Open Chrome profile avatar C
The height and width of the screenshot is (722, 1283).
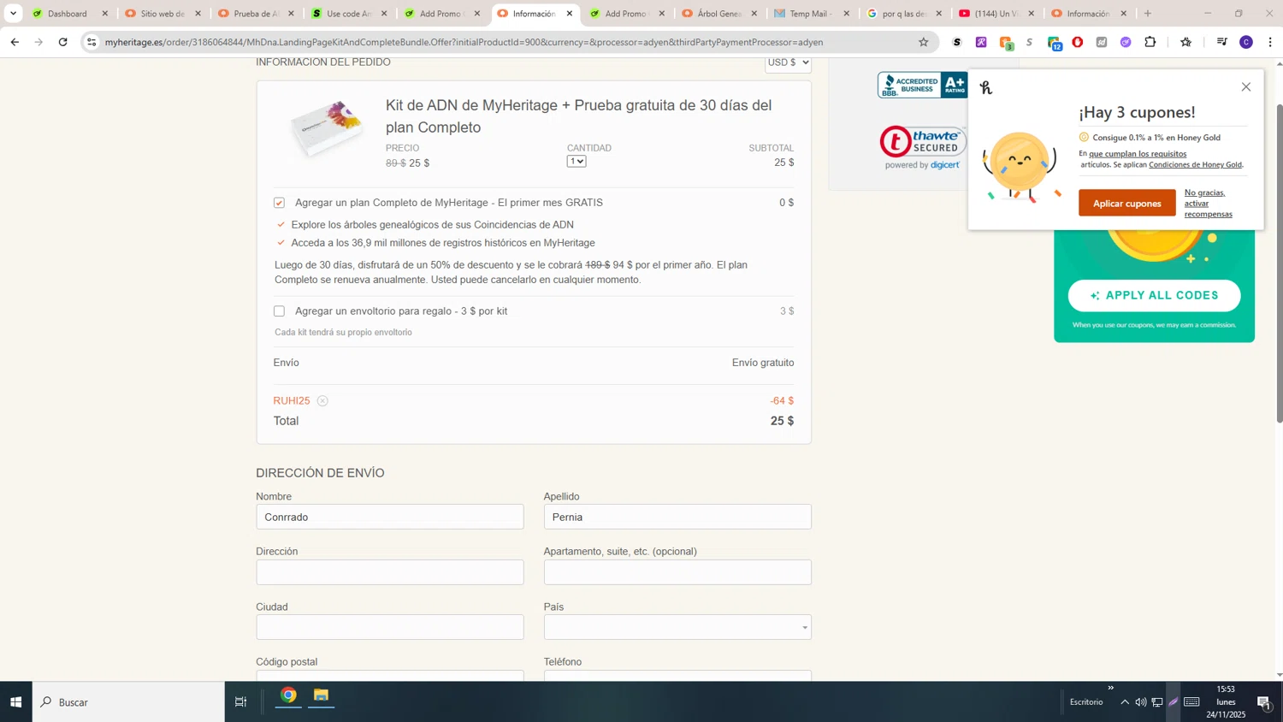[x=1246, y=42]
